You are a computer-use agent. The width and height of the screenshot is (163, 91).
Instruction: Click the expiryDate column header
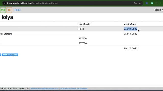pyautogui.click(x=130, y=24)
